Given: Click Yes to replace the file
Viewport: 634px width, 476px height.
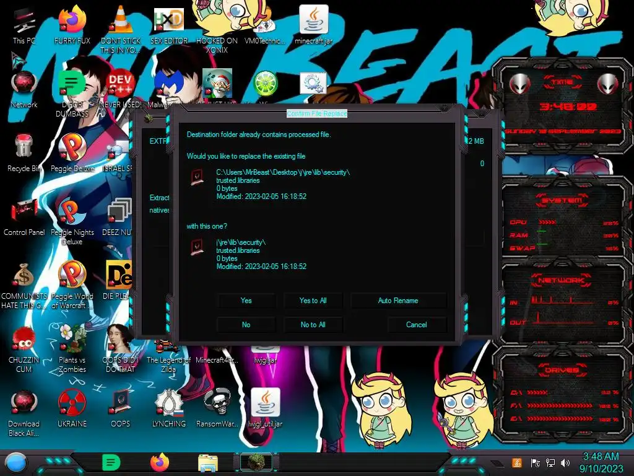Looking at the screenshot, I should [246, 301].
